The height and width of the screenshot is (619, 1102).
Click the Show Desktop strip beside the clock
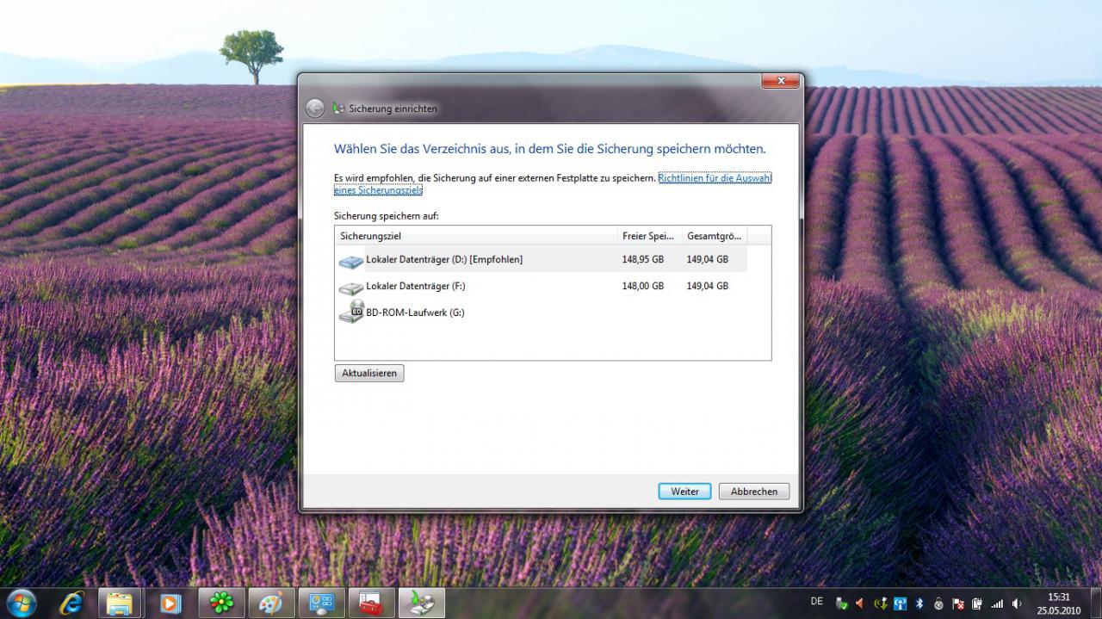(1096, 603)
